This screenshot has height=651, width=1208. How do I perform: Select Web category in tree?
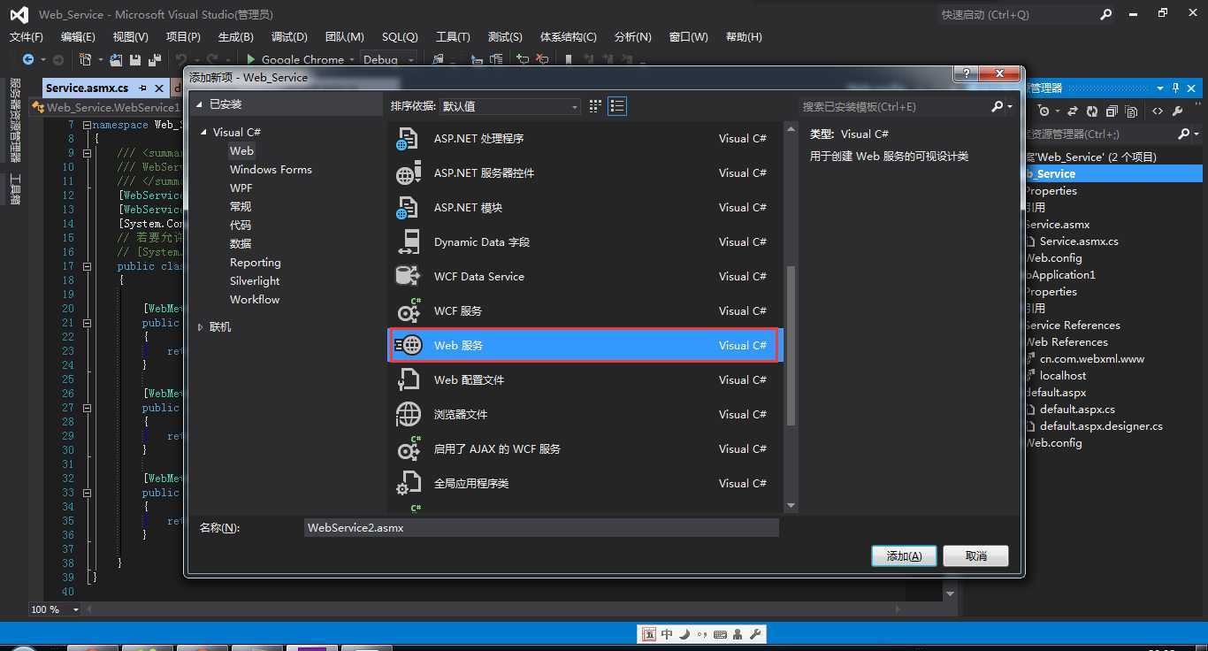[241, 151]
